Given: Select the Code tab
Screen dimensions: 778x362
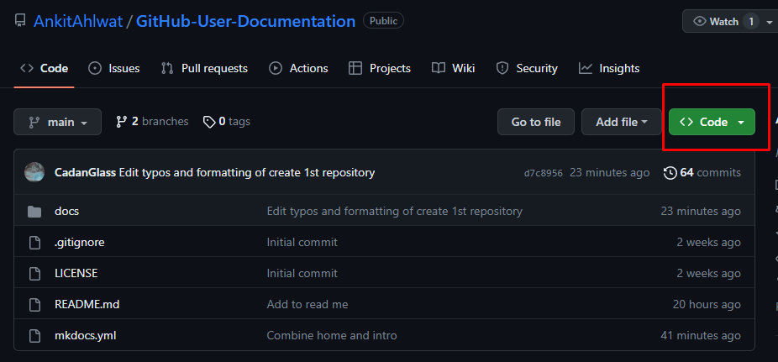Looking at the screenshot, I should coord(44,68).
